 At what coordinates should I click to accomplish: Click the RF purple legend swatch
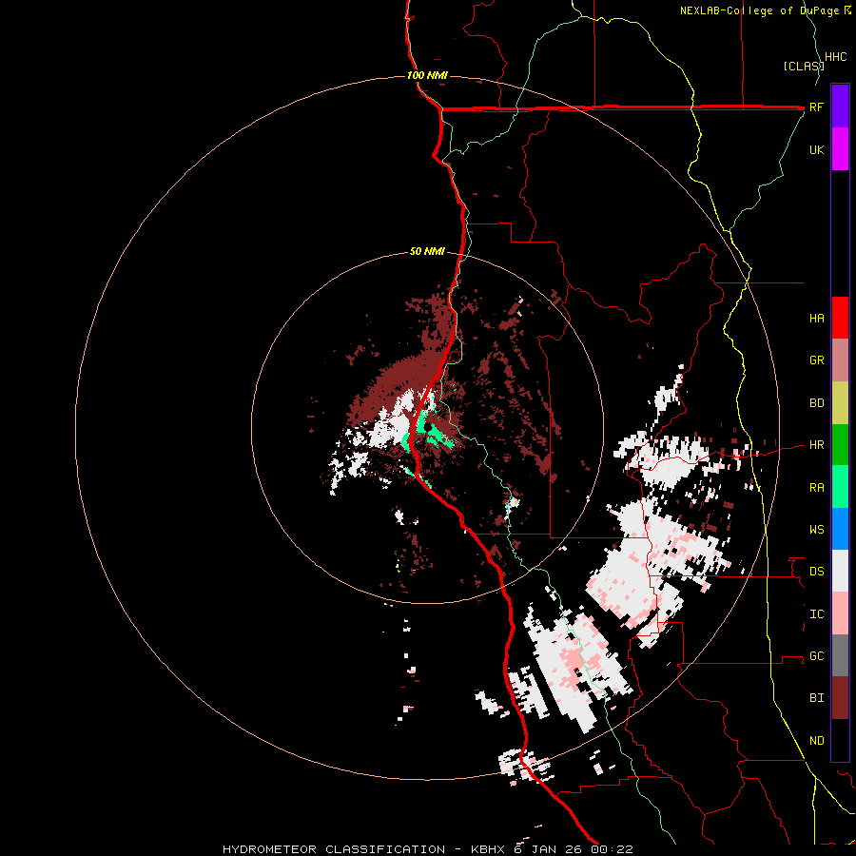[840, 107]
